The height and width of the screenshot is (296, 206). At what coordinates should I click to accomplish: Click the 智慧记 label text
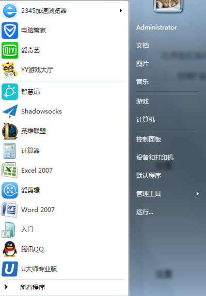(30, 92)
